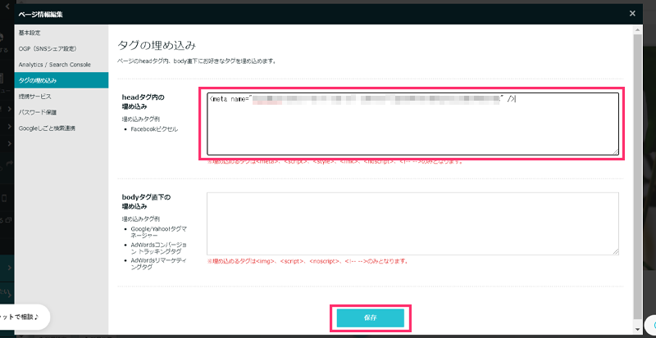The image size is (656, 338).
Task: Open the チャットで相談 chat bubble
Action: click(x=23, y=315)
